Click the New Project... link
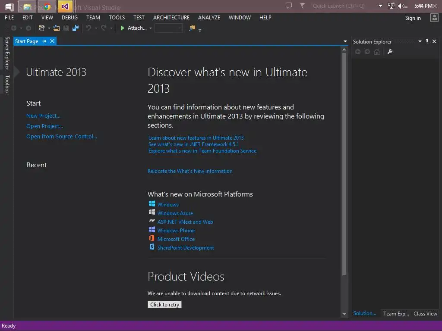442x331 pixels. pos(43,116)
